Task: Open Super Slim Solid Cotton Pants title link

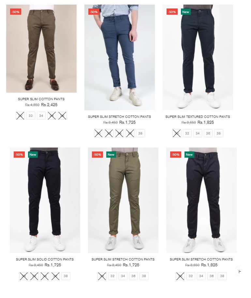Action: coord(45,259)
